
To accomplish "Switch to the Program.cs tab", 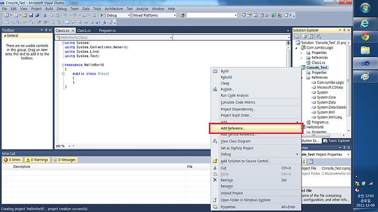I will 107,30.
